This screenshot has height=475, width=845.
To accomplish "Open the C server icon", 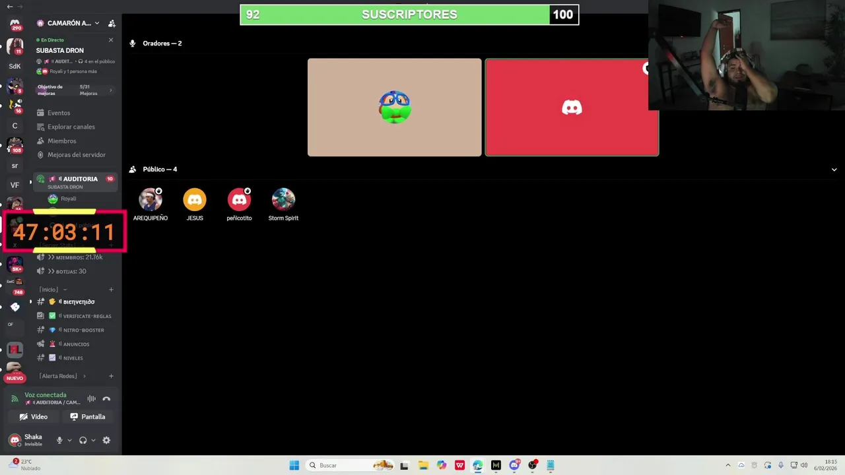I will click(15, 125).
